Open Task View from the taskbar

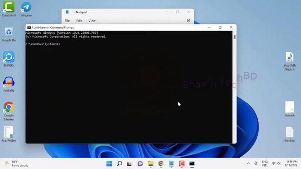pos(130,163)
